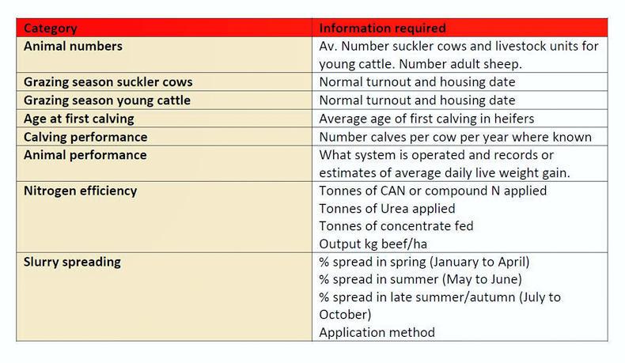
Task: Select "Grazing season young cattle" cell
Action: (x=107, y=100)
